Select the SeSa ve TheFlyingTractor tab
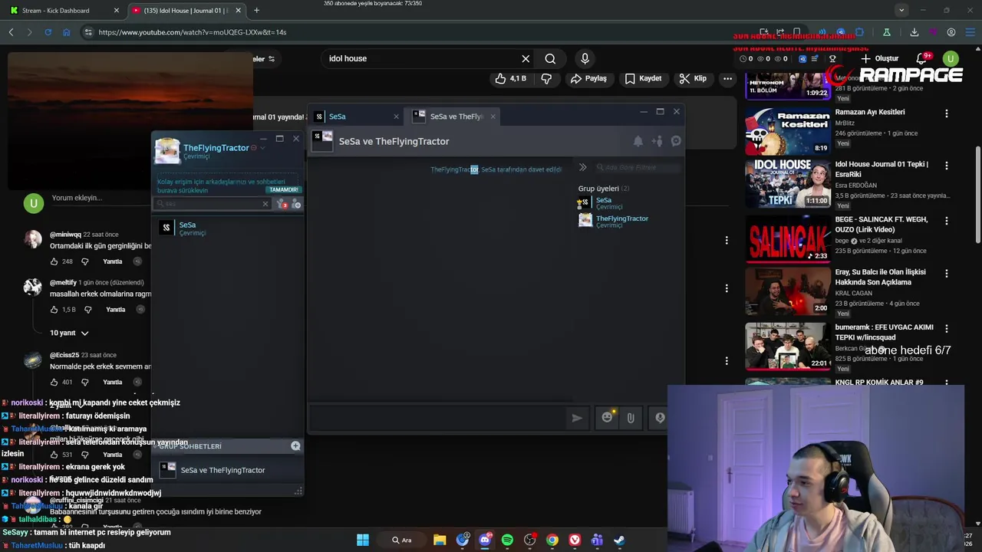 (450, 117)
